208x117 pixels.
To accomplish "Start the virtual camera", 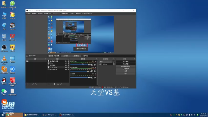I will coord(126,66).
